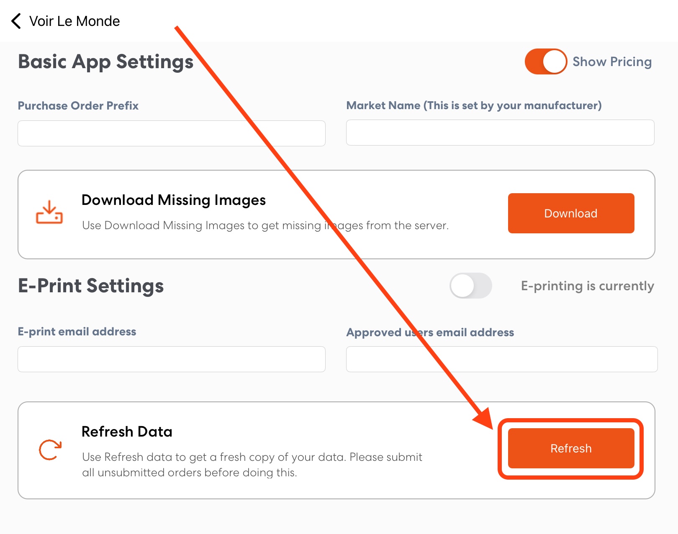Select the E-print email address field
This screenshot has width=678, height=534.
172,359
